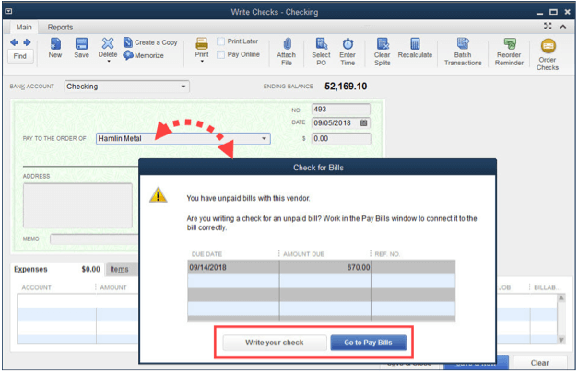Screen dimensions: 578x372
Task: Enable the Print Later checkbox
Action: tap(221, 41)
